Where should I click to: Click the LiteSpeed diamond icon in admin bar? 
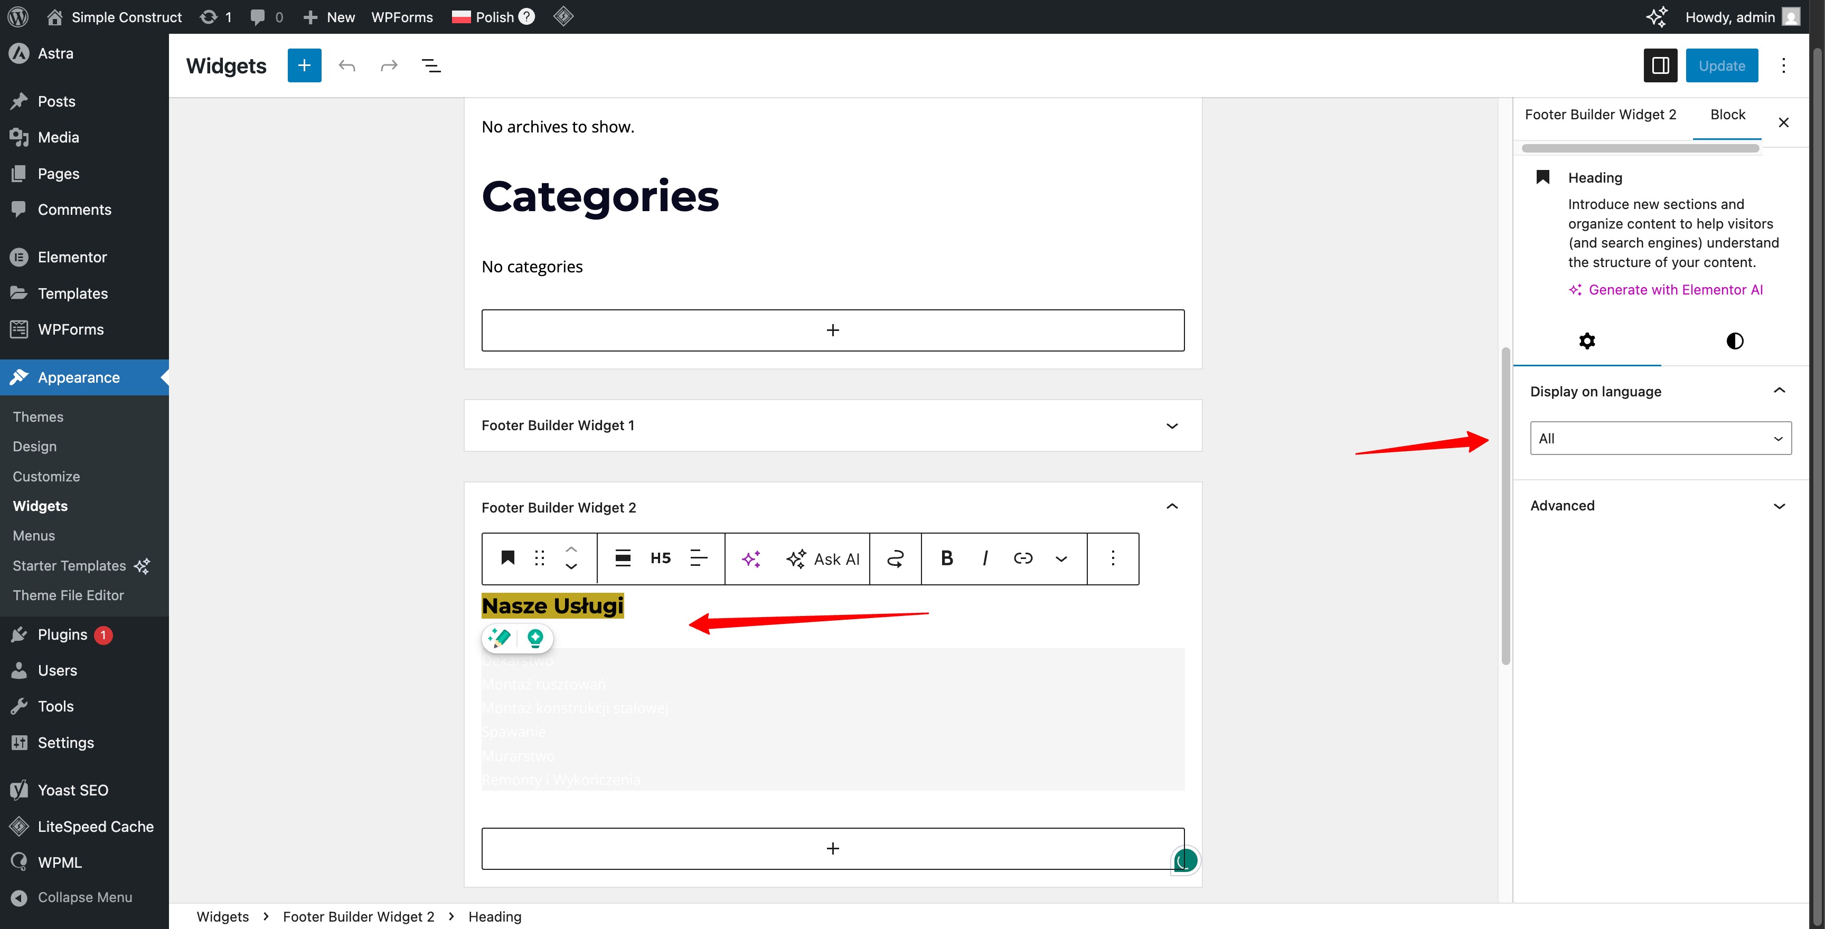coord(563,16)
